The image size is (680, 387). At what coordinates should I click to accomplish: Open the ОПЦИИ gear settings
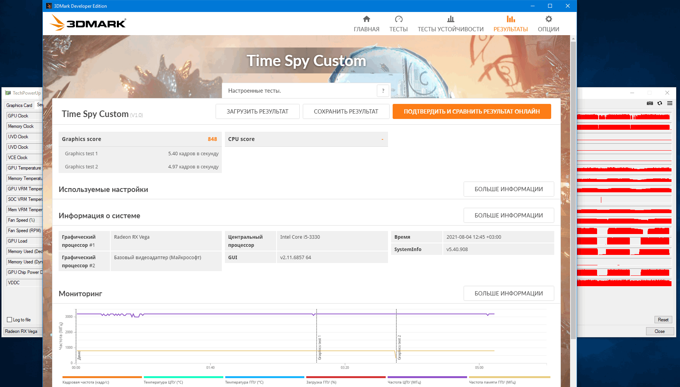548,19
